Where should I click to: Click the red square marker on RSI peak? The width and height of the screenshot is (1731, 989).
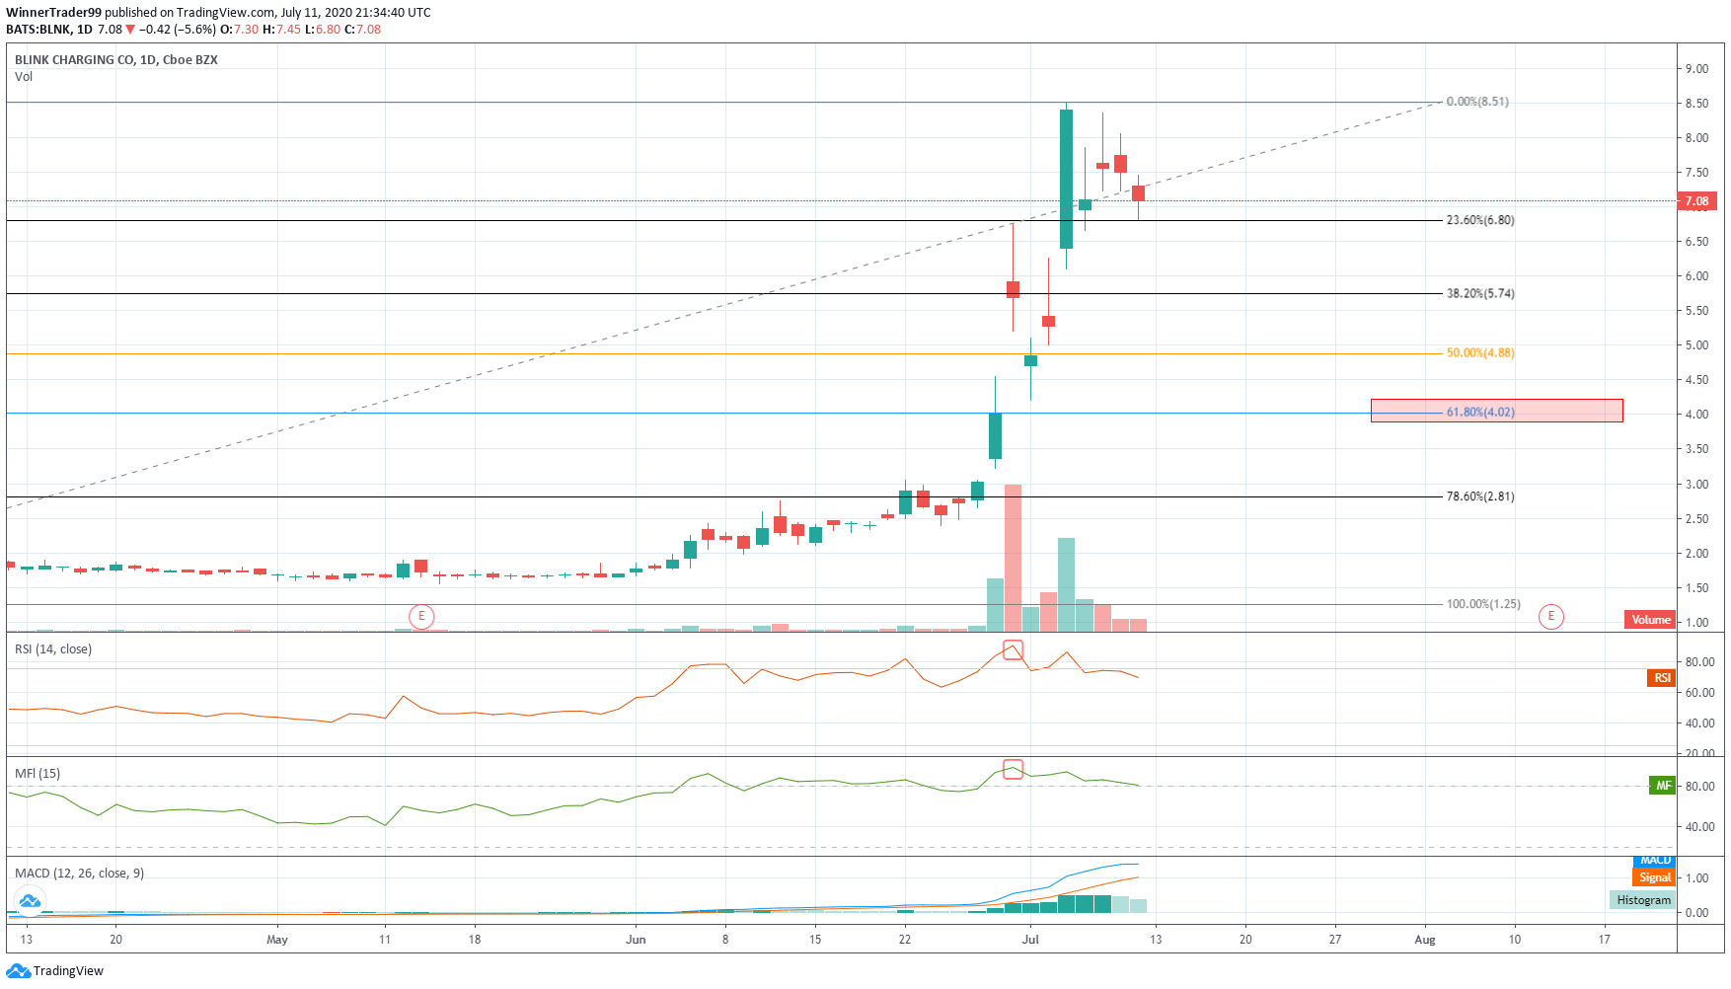pos(1013,649)
